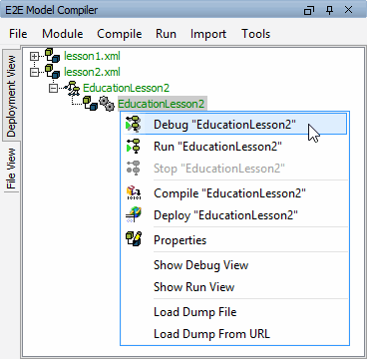Click the Compile "EducationLesson2" icon

coord(134,192)
